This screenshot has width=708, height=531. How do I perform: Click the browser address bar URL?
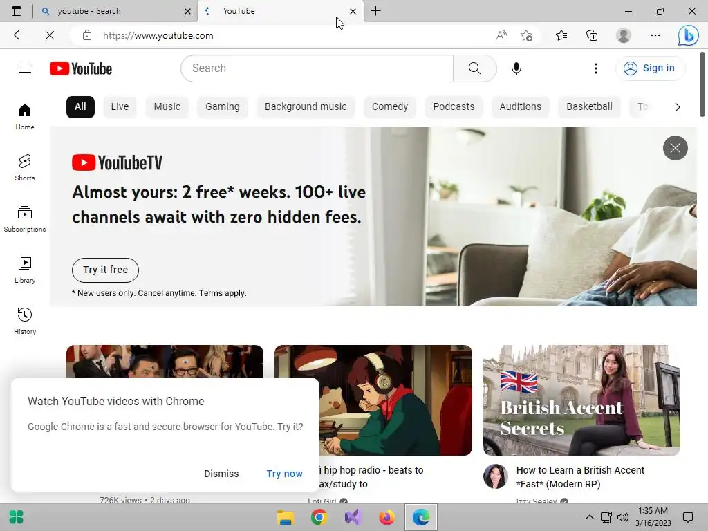coord(158,35)
